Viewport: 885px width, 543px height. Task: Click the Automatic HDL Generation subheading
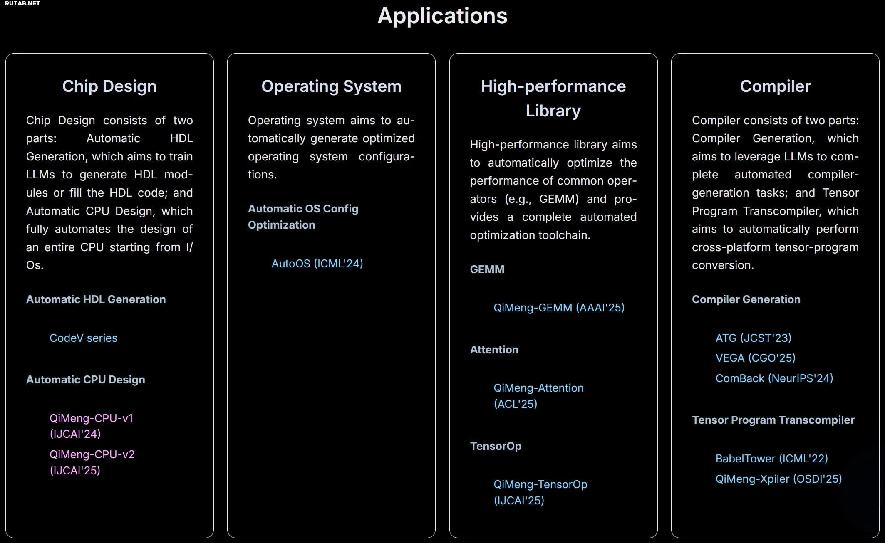96,299
